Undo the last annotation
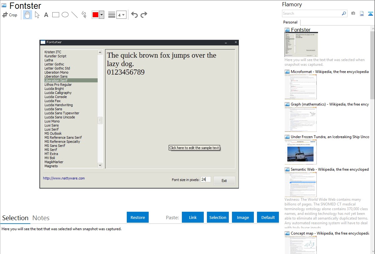 (134, 15)
